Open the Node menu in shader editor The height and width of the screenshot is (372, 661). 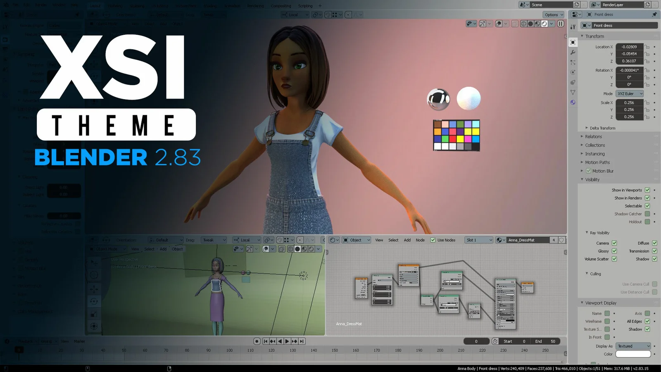point(420,240)
